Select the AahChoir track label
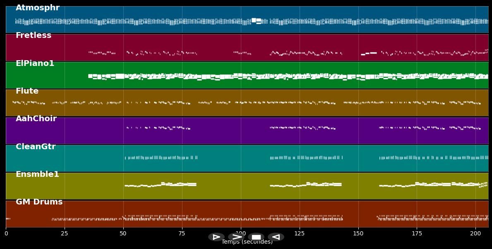This screenshot has width=492, height=249. [36, 119]
